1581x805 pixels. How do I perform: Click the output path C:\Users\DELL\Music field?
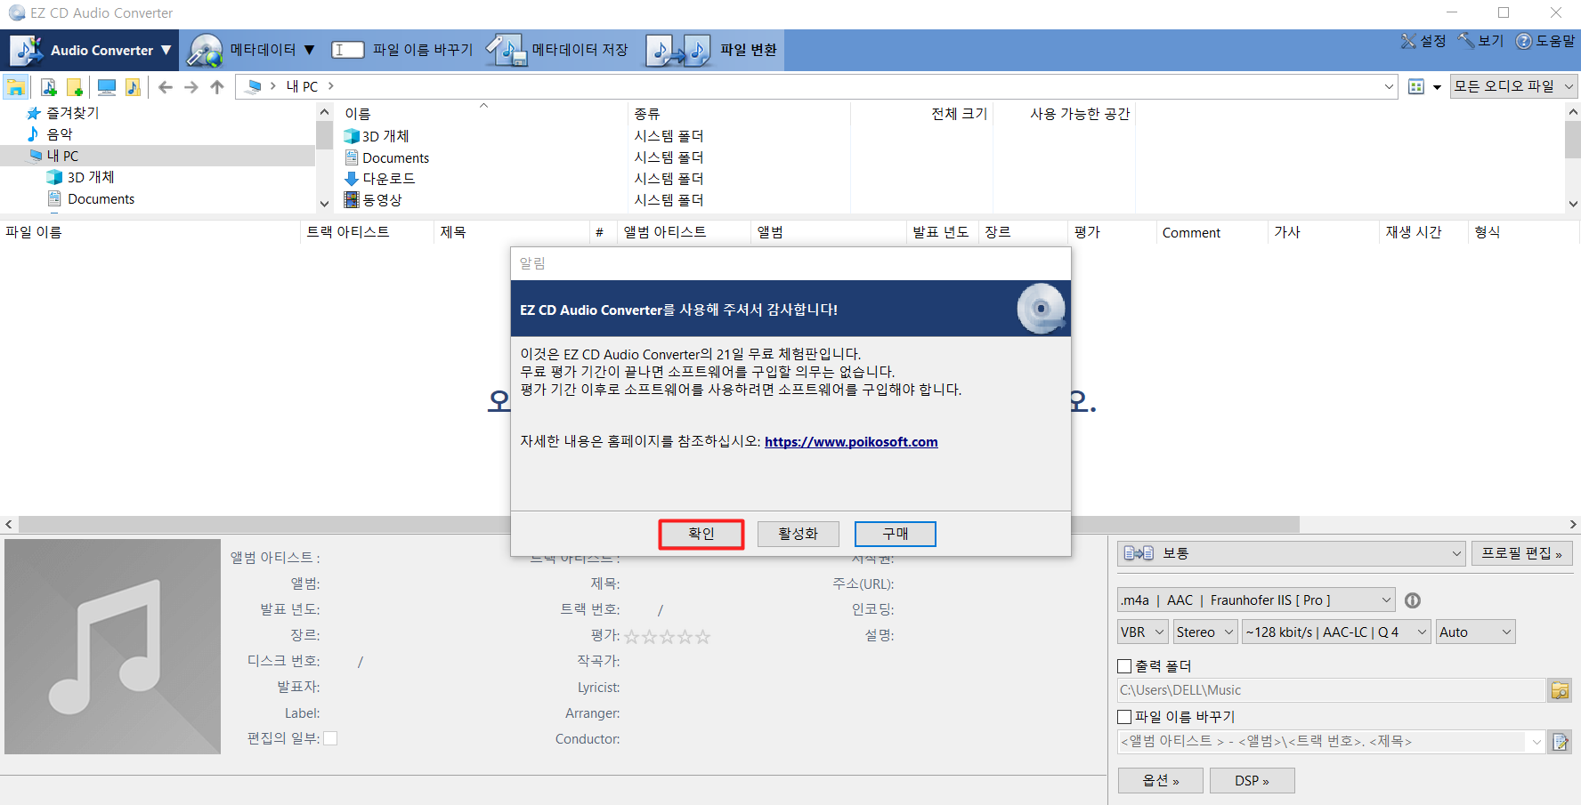[1331, 690]
